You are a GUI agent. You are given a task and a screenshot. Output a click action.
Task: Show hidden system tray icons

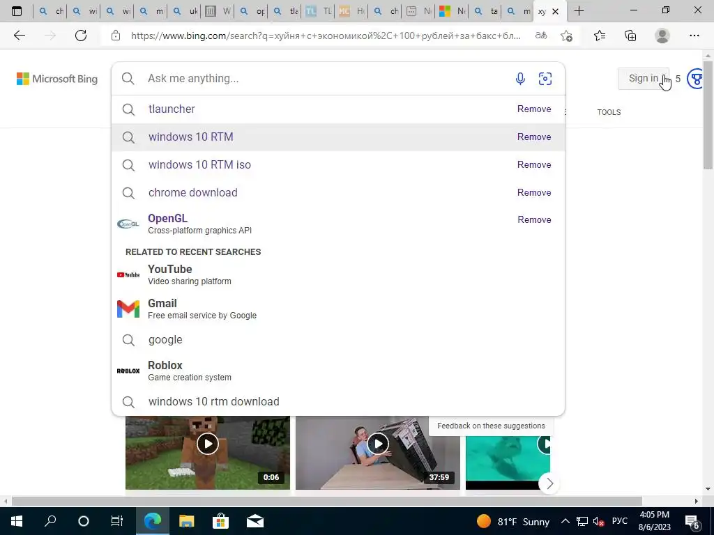[565, 521]
